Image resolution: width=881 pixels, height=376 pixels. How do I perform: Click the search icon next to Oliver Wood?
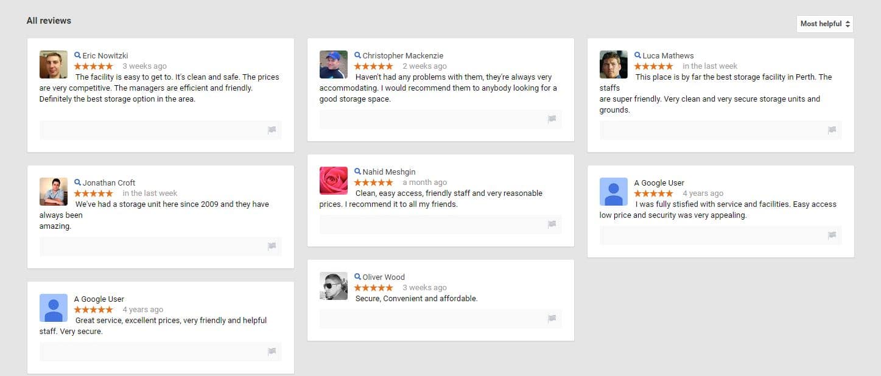(357, 277)
